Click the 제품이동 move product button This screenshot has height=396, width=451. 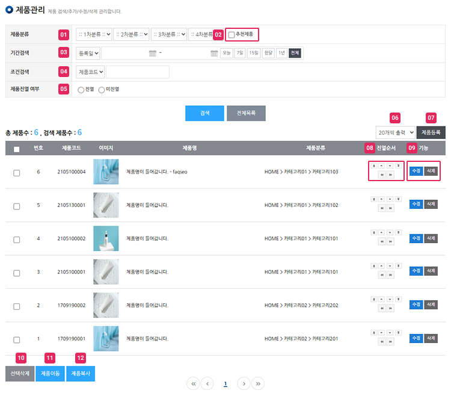[x=50, y=374]
